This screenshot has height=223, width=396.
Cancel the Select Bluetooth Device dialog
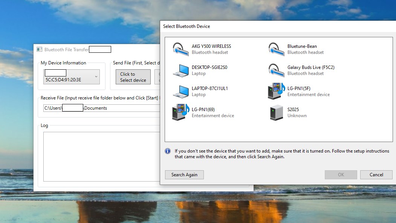[x=376, y=175]
